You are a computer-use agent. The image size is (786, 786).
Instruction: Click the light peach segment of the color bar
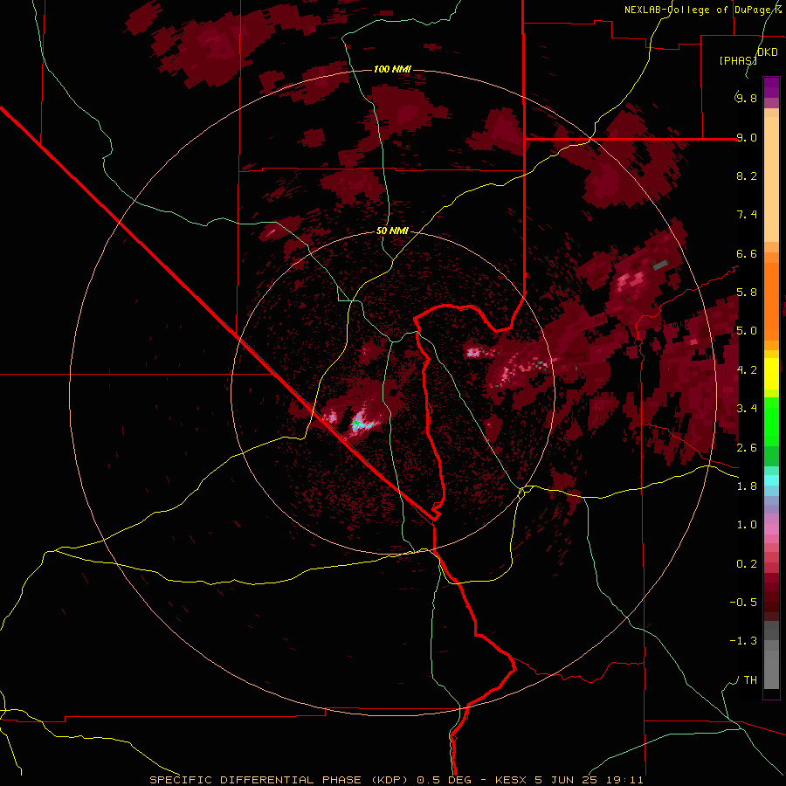771,179
